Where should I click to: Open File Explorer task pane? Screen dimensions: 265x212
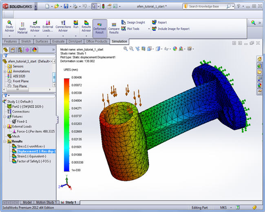260,72
